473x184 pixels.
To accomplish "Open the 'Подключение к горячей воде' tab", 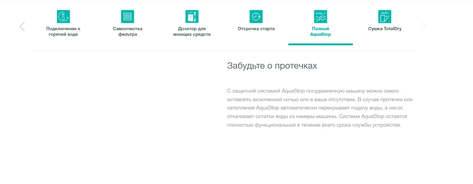I will [63, 31].
